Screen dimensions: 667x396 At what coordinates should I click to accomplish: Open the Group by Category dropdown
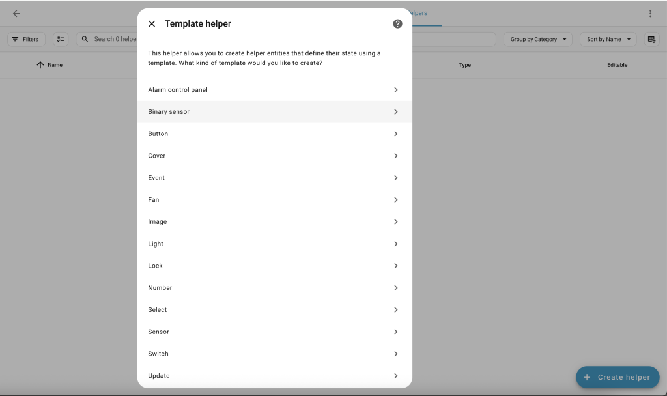(x=538, y=39)
